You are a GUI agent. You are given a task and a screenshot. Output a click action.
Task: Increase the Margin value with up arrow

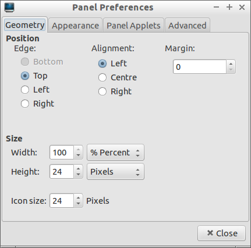[231, 64]
